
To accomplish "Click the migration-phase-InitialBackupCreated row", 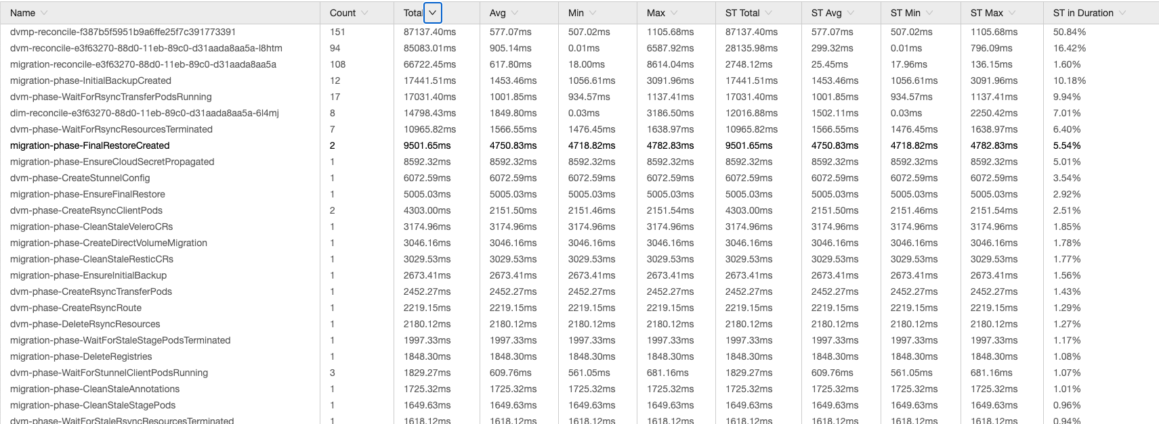I will 90,80.
